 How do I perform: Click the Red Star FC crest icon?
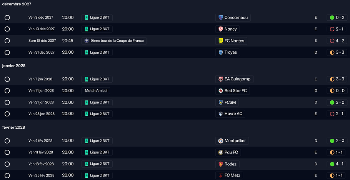(x=221, y=91)
